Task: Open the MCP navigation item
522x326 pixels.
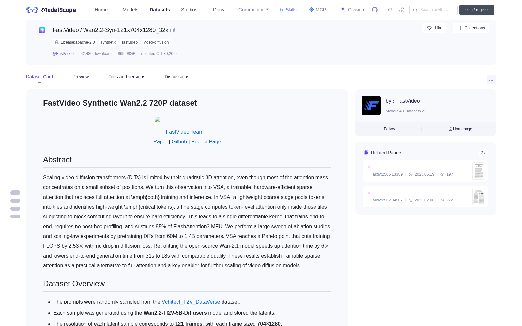Action: click(x=317, y=10)
